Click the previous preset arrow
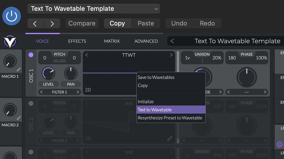Viewport: 284px width, 159px height. click(x=35, y=23)
